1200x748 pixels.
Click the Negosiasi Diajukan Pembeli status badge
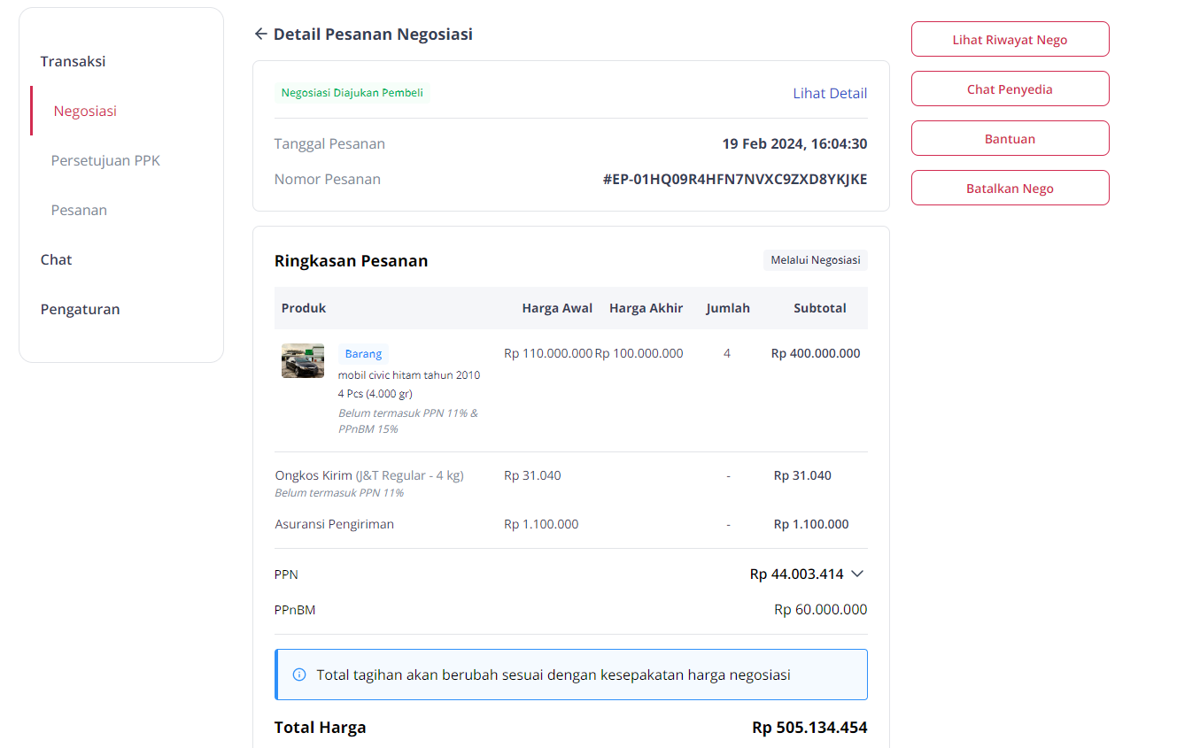click(x=352, y=92)
